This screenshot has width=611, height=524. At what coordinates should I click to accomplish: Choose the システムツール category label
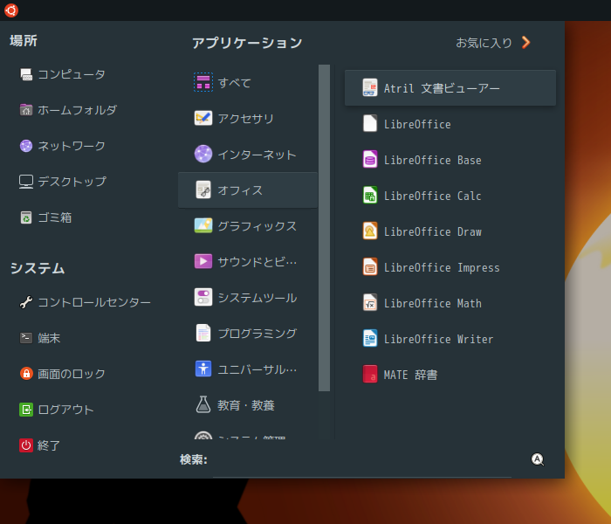pos(257,298)
